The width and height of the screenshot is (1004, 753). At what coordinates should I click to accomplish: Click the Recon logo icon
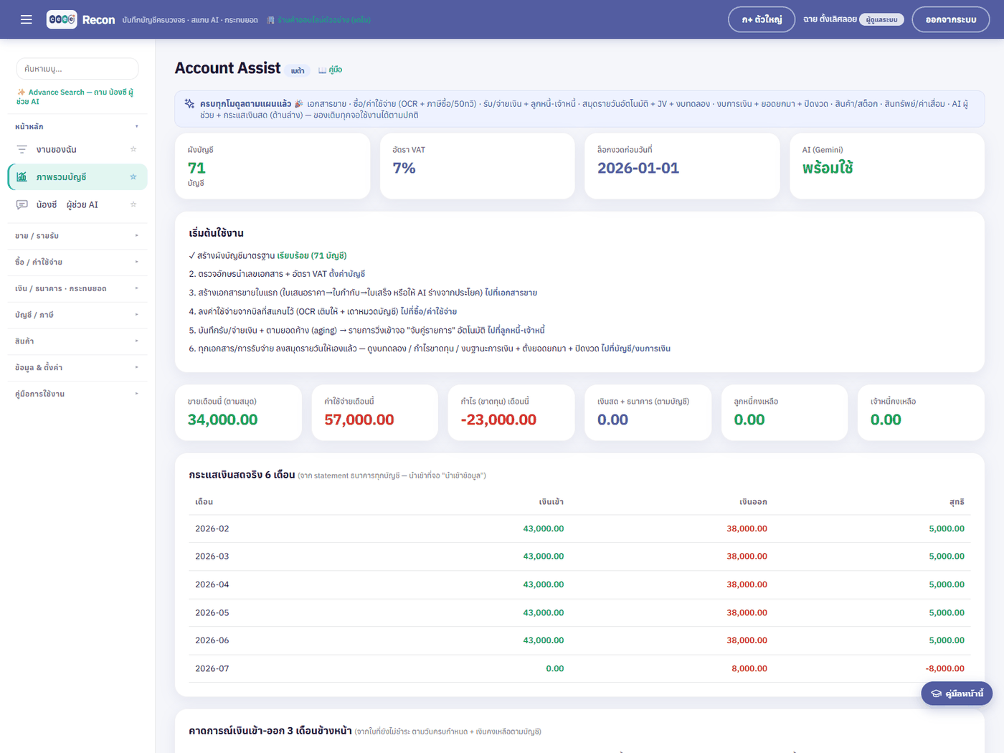62,19
